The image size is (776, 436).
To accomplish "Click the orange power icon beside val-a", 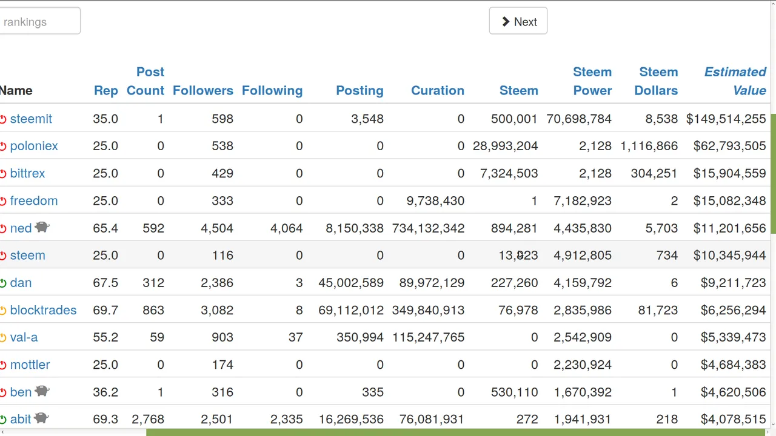I will tap(2, 338).
